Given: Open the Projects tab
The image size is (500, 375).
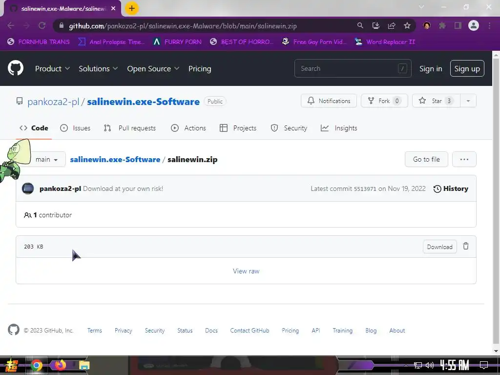Looking at the screenshot, I should pyautogui.click(x=238, y=128).
